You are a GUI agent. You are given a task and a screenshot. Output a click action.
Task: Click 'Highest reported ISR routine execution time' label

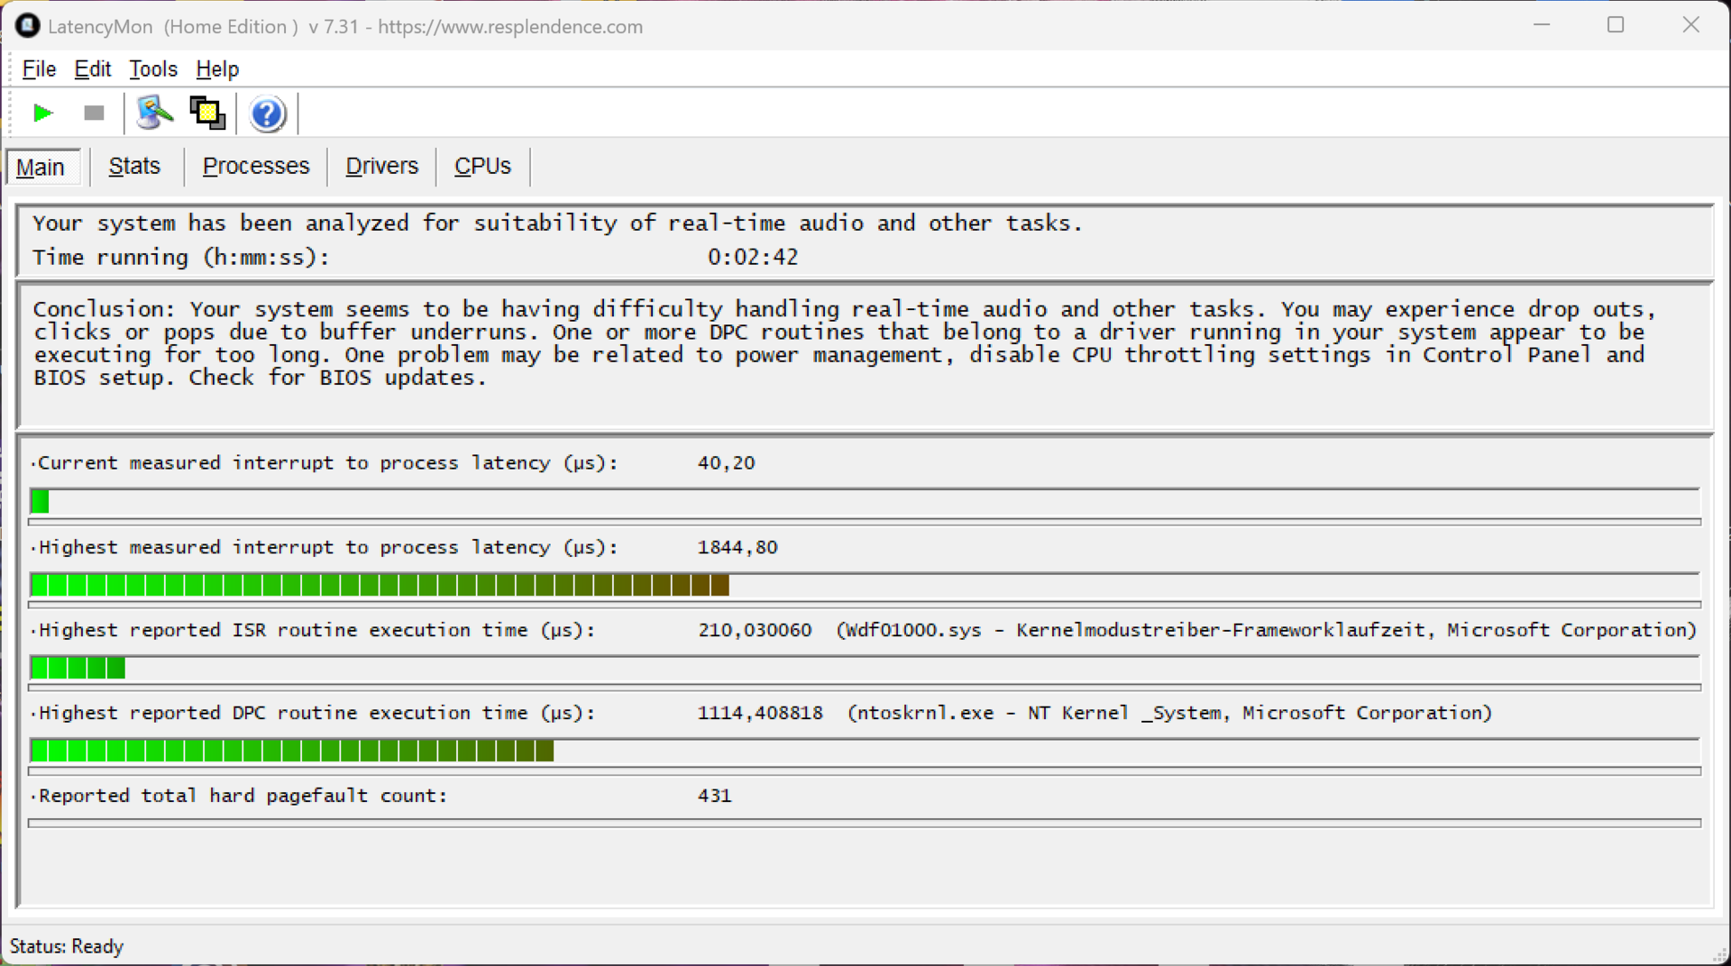point(316,630)
